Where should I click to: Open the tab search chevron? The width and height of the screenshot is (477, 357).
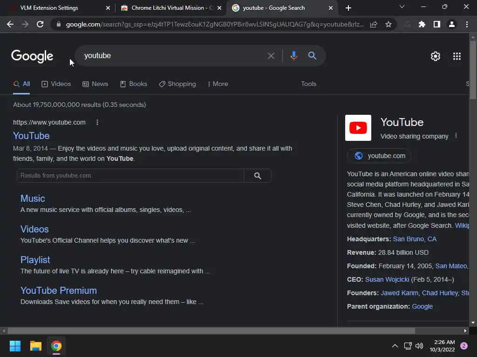click(x=402, y=7)
